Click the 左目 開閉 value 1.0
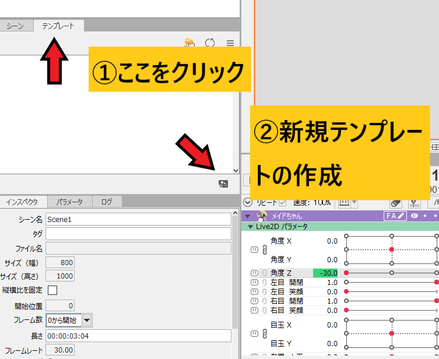 coord(332,282)
